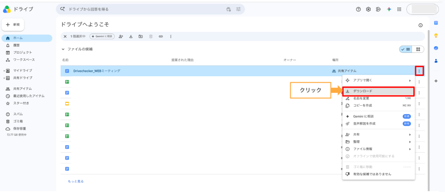The width and height of the screenshot is (445, 192).
Task: Click the 新規 button
Action: pos(13,25)
